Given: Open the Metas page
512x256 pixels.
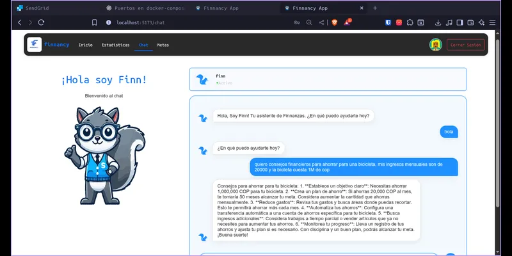Looking at the screenshot, I should 163,45.
